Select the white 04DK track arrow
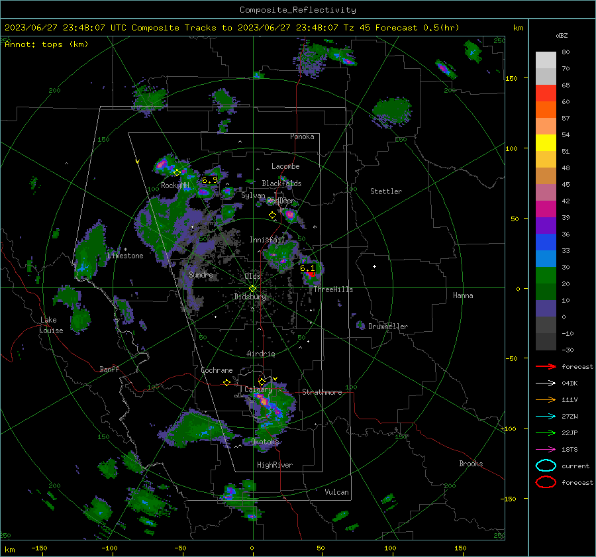Viewport: 596px width, 557px height. click(546, 383)
